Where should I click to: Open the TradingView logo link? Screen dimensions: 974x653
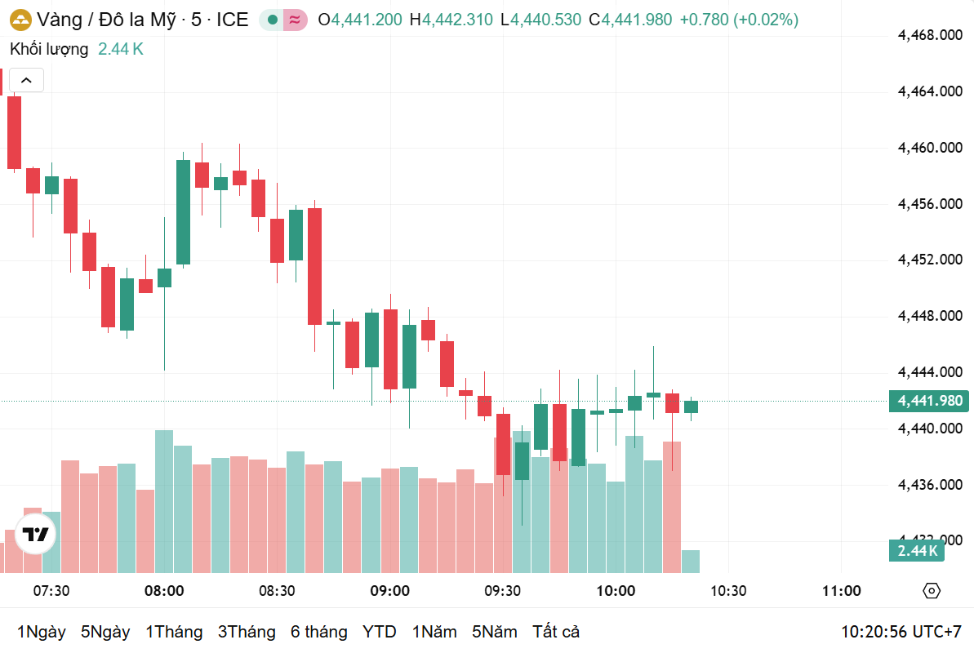(x=35, y=535)
